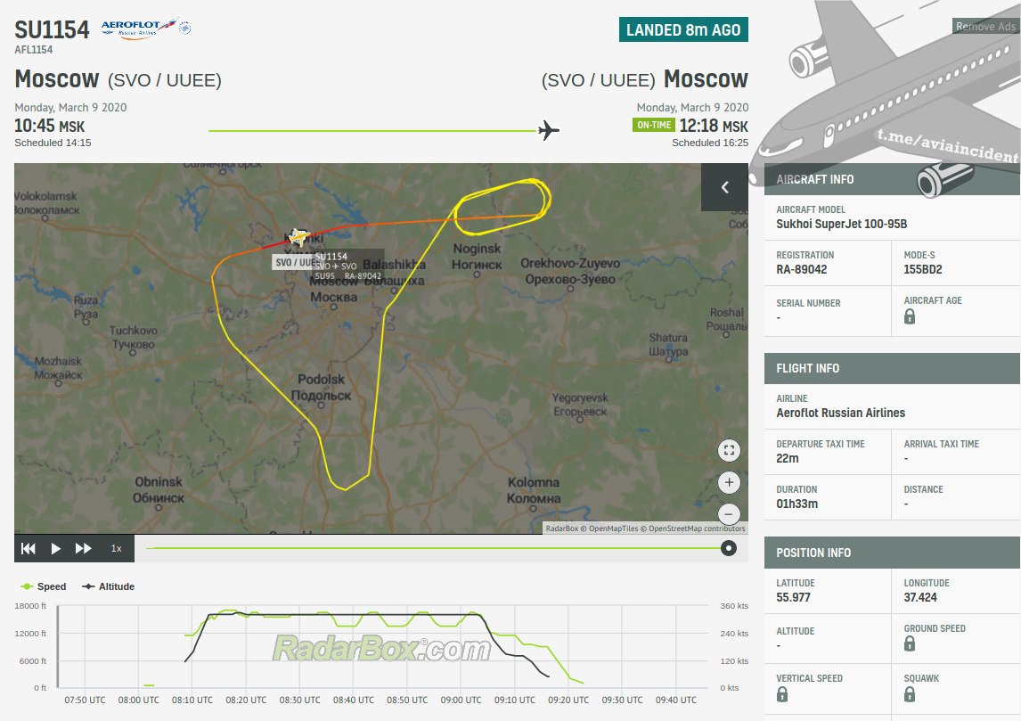Zoom in on the map

click(730, 483)
